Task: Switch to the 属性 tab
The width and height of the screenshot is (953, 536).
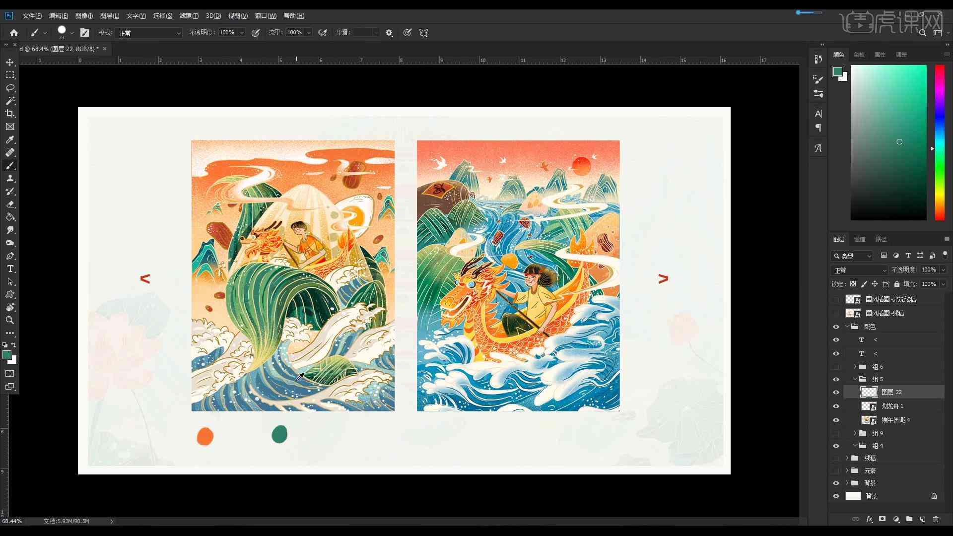Action: tap(880, 55)
